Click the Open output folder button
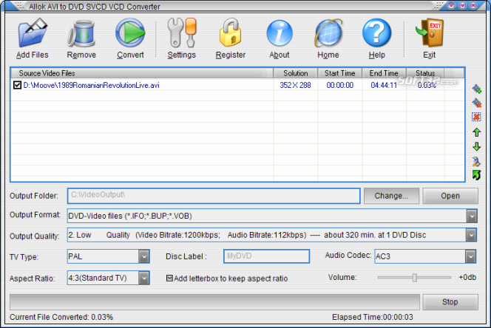The height and width of the screenshot is (328, 491). coord(450,196)
